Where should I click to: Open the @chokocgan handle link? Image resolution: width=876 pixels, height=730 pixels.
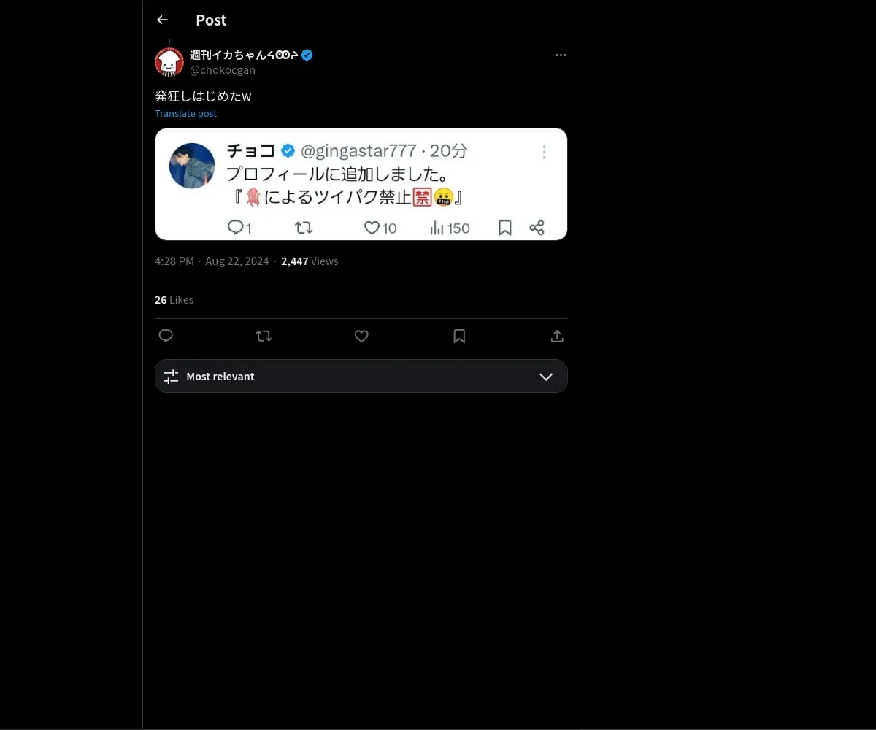(x=222, y=70)
